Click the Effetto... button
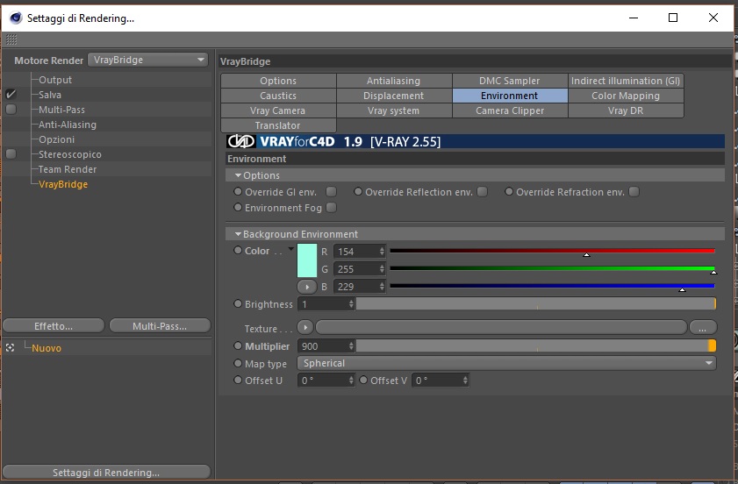The image size is (738, 484). [54, 325]
